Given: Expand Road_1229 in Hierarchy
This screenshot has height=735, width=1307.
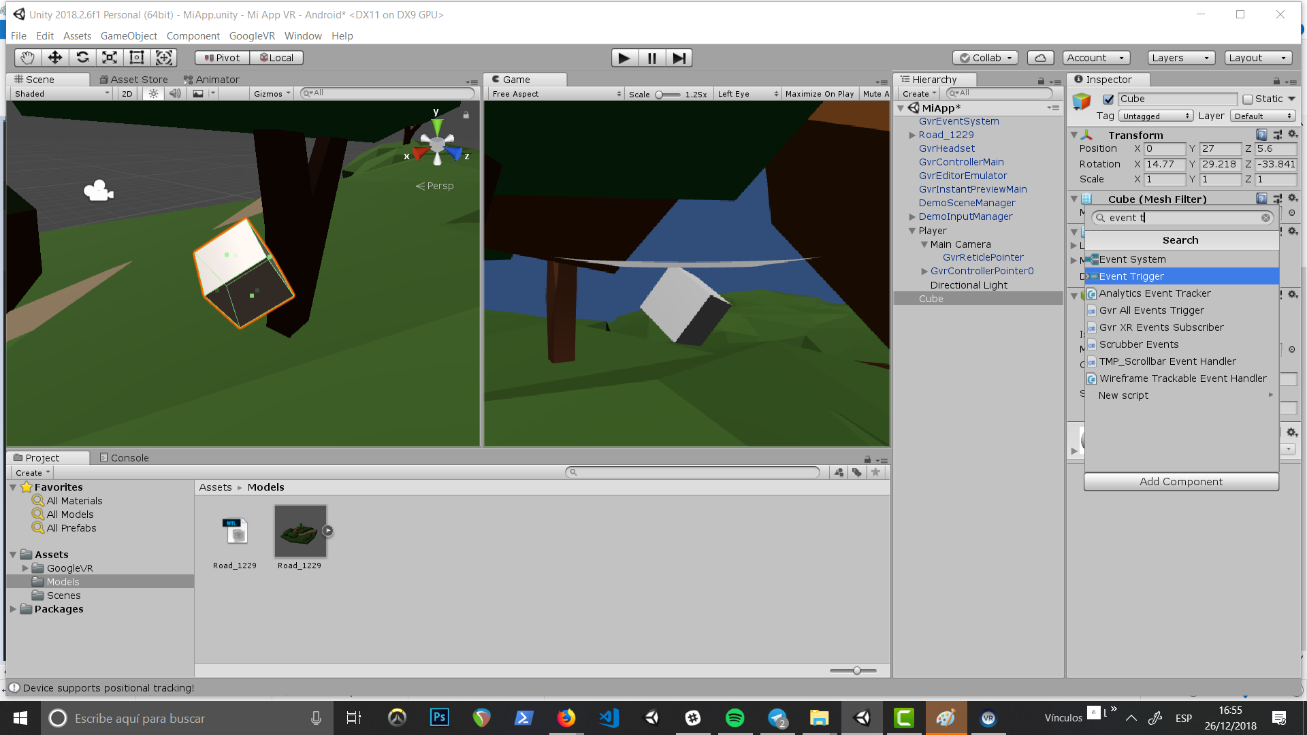Looking at the screenshot, I should [x=911, y=135].
